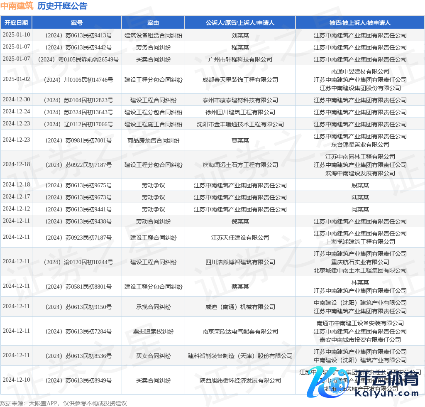The image size is (425, 407).
Task: Select the 商品房预售合同纠纷 cell
Action: coord(153,140)
